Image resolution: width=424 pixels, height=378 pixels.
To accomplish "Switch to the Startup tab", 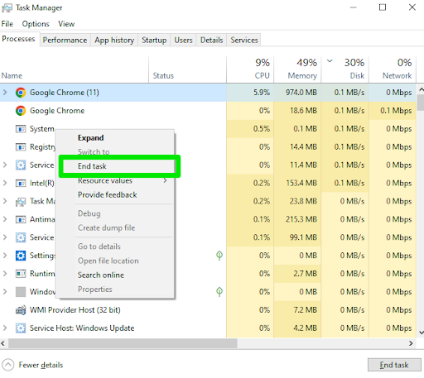I will point(154,41).
